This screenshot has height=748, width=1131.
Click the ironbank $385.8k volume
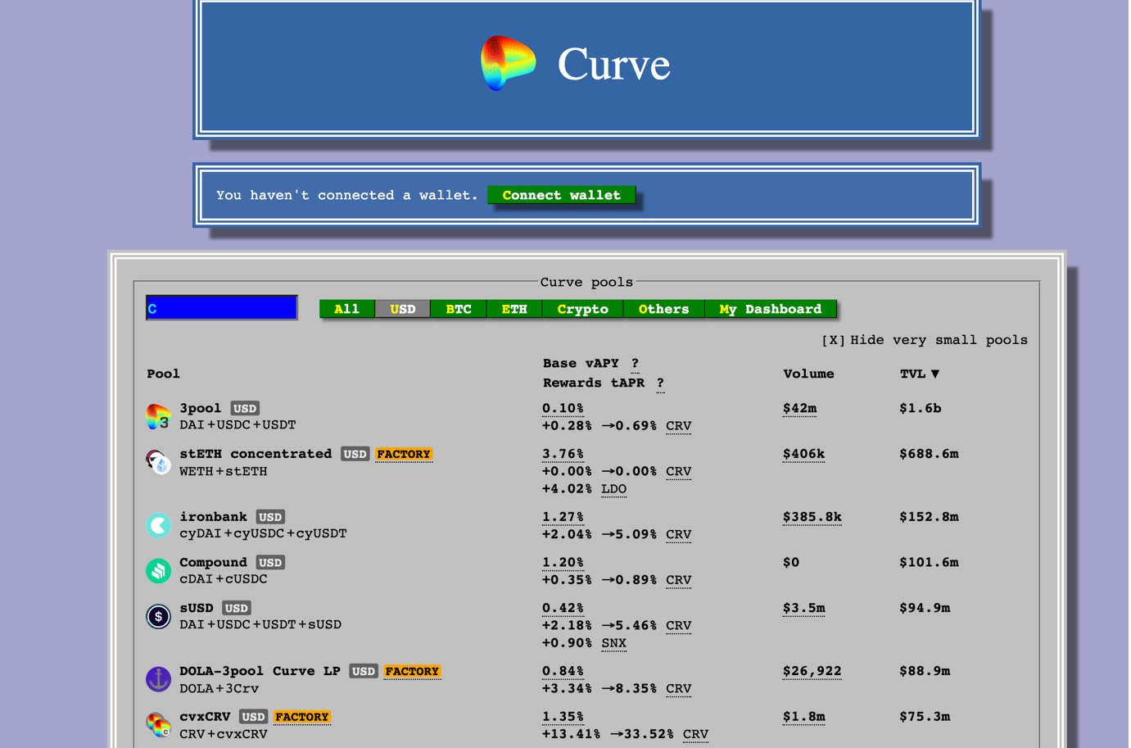pyautogui.click(x=812, y=517)
